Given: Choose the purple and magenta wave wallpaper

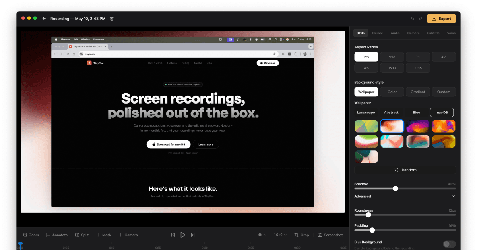Looking at the screenshot, I should click(x=418, y=126).
